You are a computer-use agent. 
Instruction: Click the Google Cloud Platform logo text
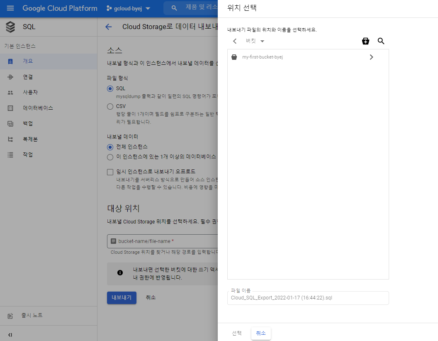tap(60, 8)
